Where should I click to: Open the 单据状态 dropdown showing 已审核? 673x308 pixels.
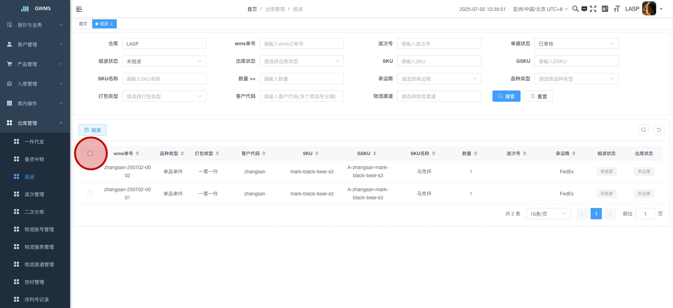[x=576, y=44]
